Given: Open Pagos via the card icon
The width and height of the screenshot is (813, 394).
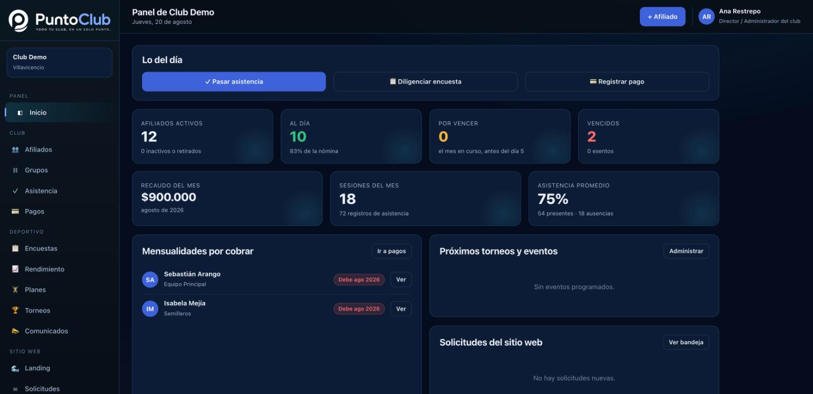Looking at the screenshot, I should pyautogui.click(x=15, y=211).
